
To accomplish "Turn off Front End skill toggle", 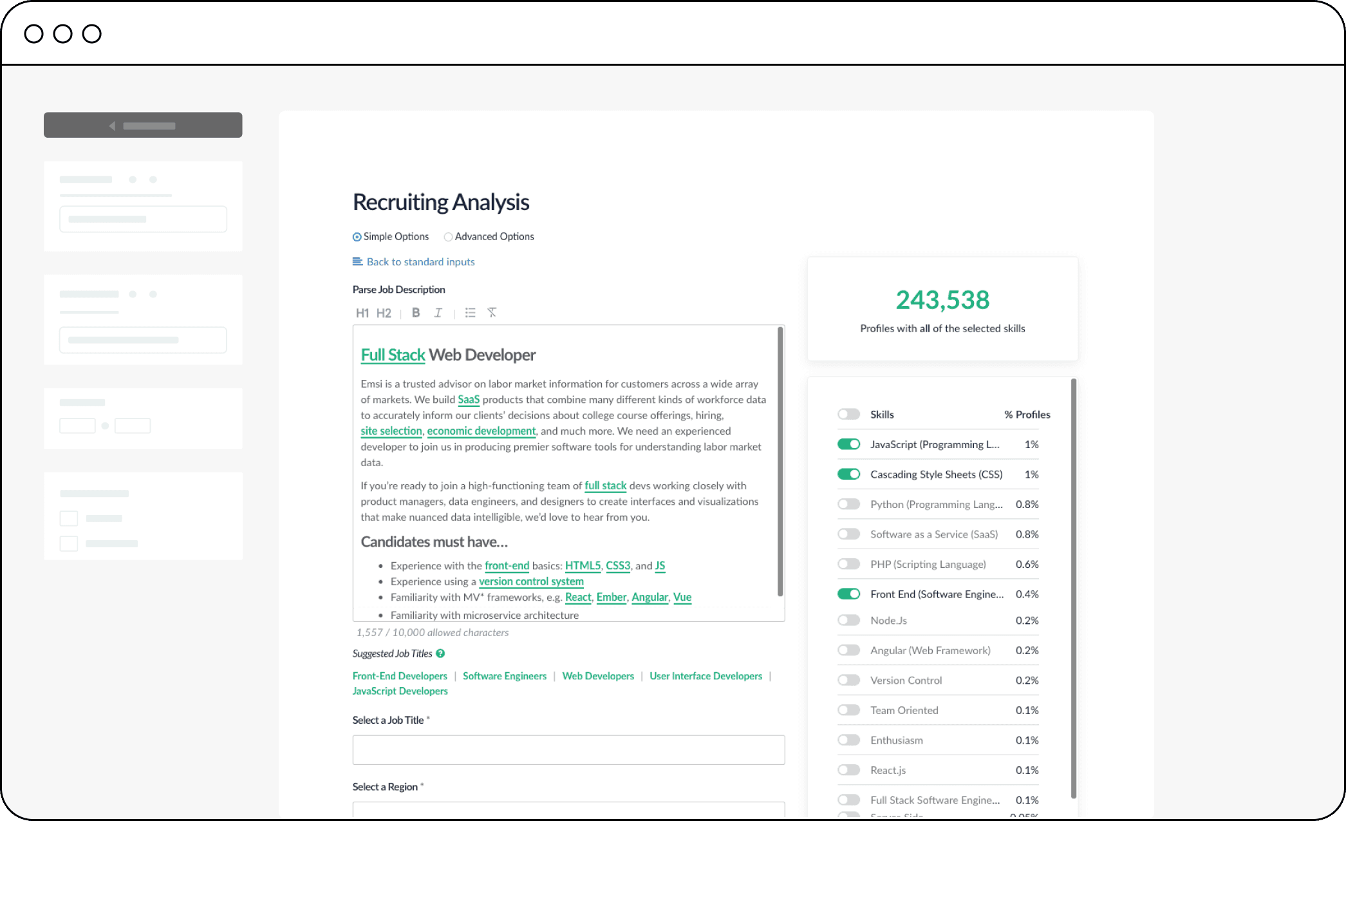I will 848,594.
